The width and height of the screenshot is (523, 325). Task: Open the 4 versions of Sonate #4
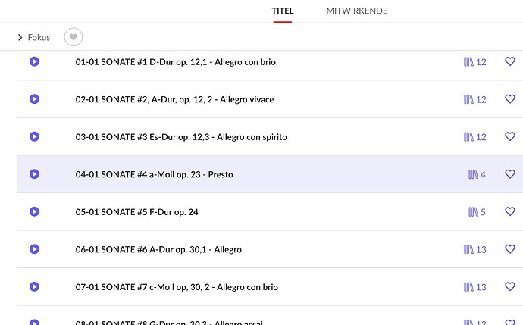pos(477,174)
